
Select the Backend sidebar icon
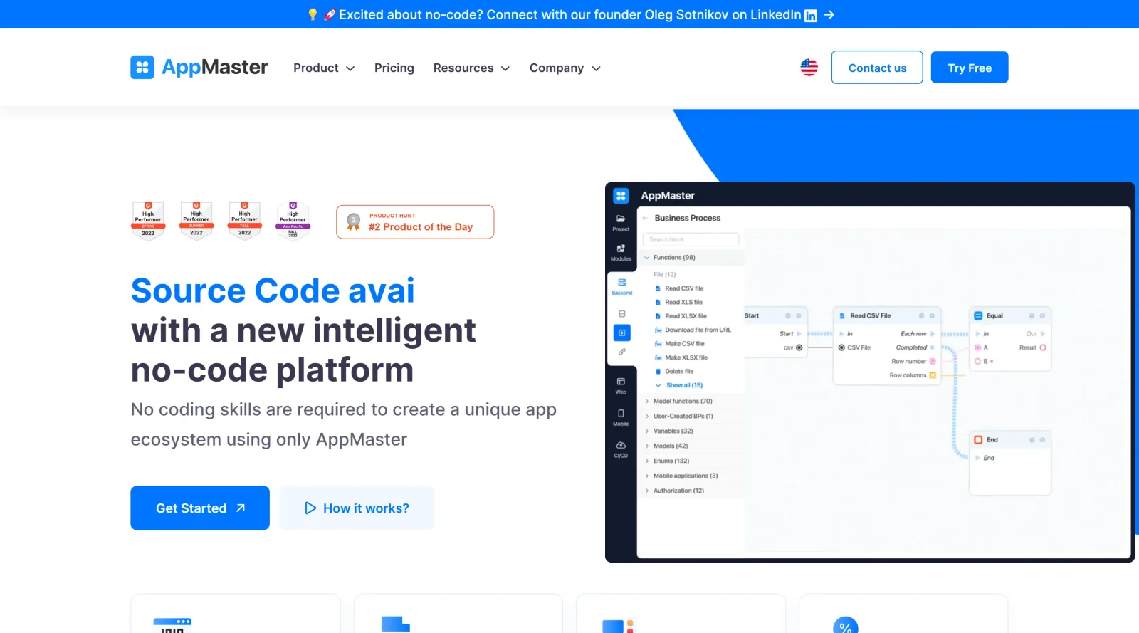coord(621,286)
